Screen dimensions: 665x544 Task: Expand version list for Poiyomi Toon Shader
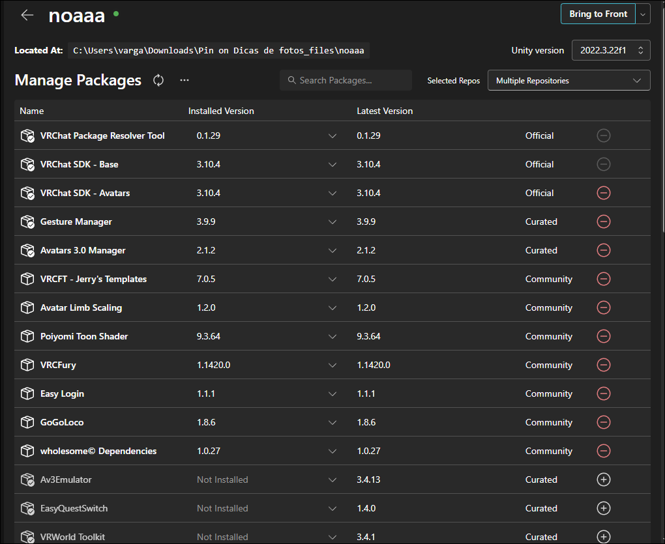pyautogui.click(x=332, y=336)
